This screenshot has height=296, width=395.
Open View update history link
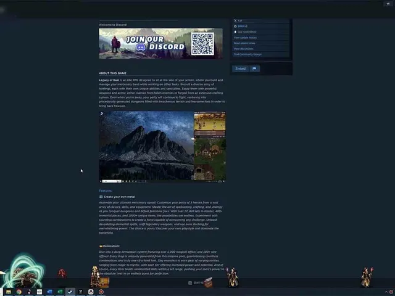point(245,38)
